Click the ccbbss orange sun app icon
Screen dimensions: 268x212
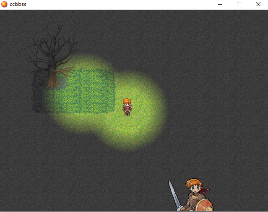tap(4, 4)
